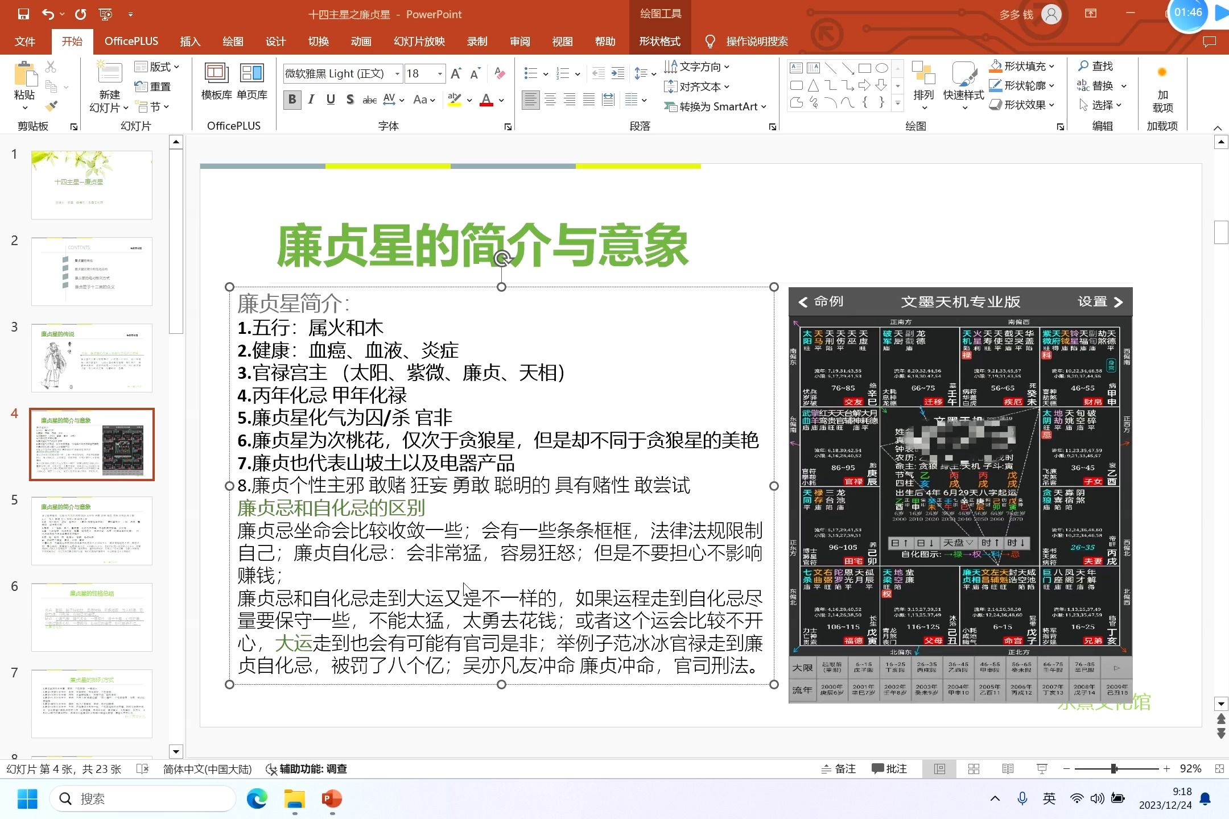Enable justify text alignment
The image size is (1229, 819).
[x=589, y=100]
